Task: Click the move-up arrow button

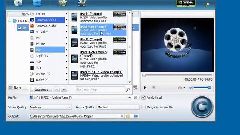Action: point(57,89)
